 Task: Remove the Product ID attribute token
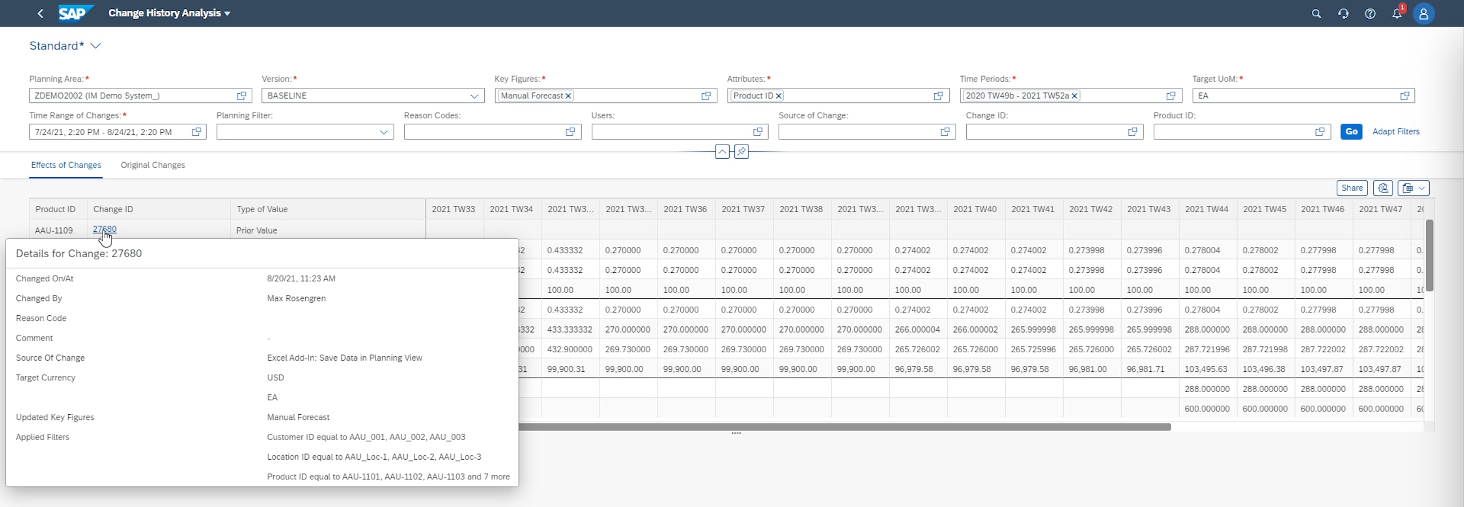[x=779, y=96]
